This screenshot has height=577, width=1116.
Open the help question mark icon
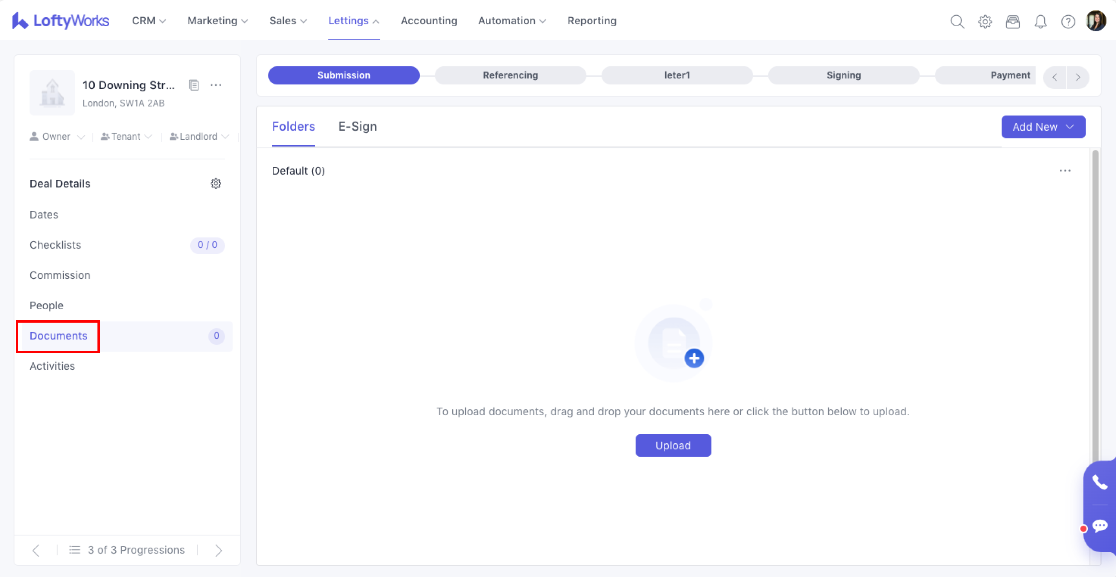(1068, 21)
